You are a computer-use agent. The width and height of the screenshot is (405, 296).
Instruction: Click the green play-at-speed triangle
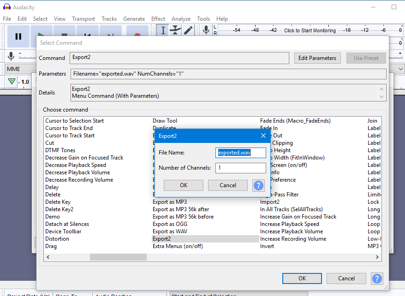click(x=12, y=82)
